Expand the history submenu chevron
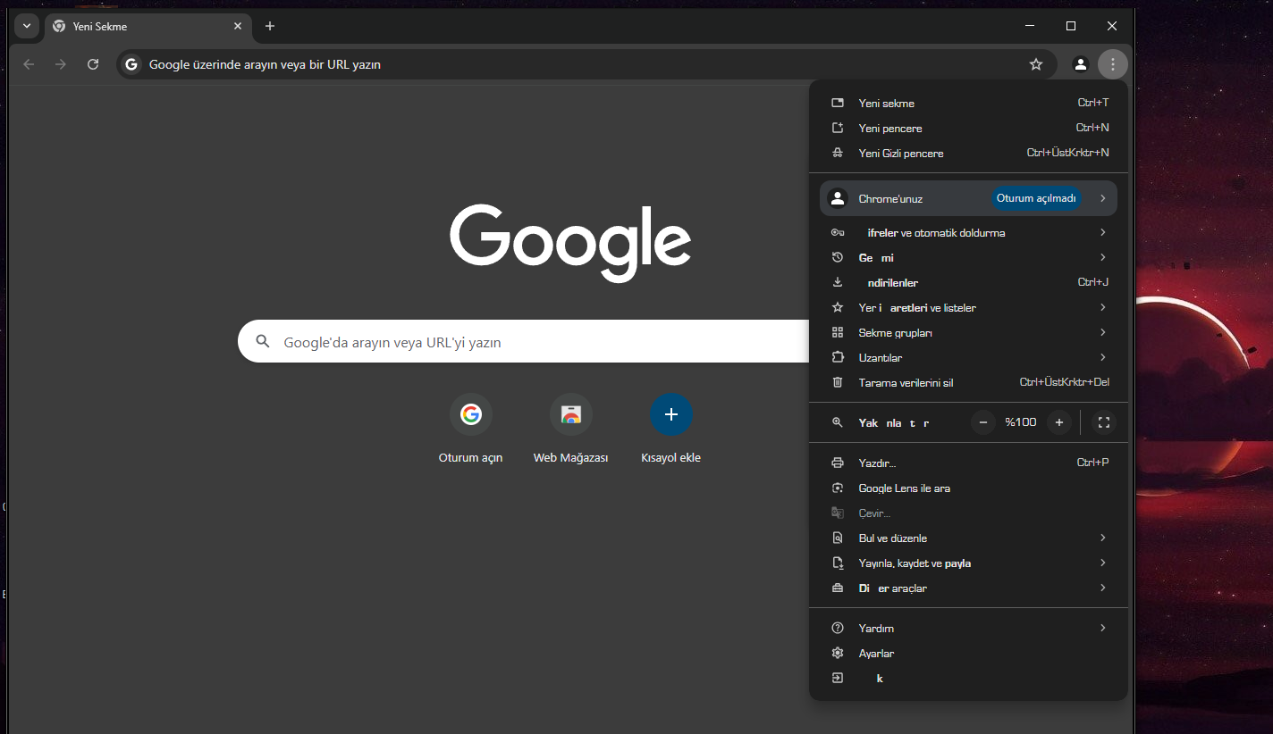This screenshot has width=1273, height=734. [1103, 257]
